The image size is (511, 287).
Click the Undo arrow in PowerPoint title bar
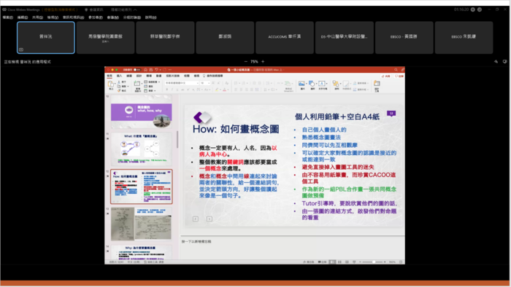(x=156, y=69)
